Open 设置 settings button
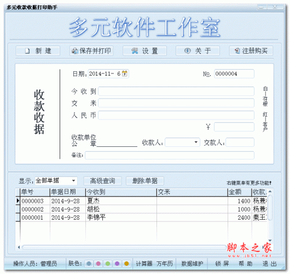Screen dimensions: 290x274 [144, 51]
